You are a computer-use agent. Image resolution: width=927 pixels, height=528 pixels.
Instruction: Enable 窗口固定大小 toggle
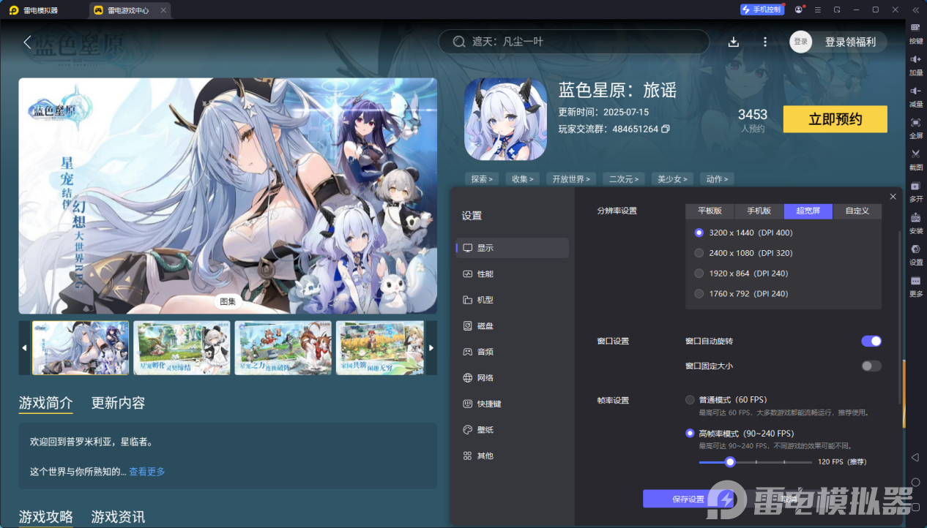pyautogui.click(x=871, y=366)
